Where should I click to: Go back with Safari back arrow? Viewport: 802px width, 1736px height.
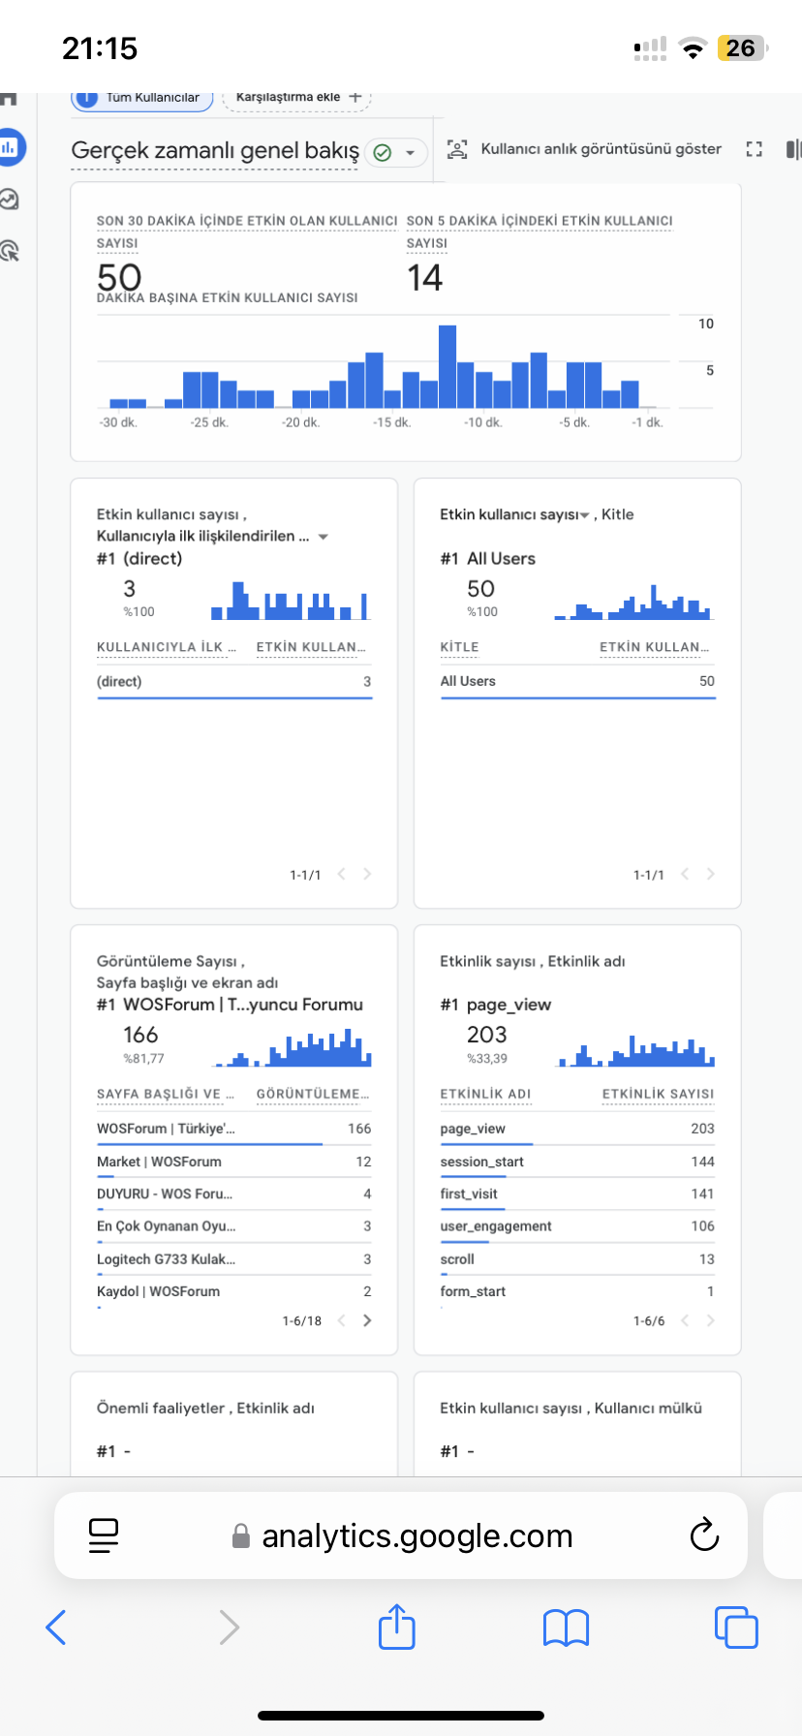coord(56,1627)
